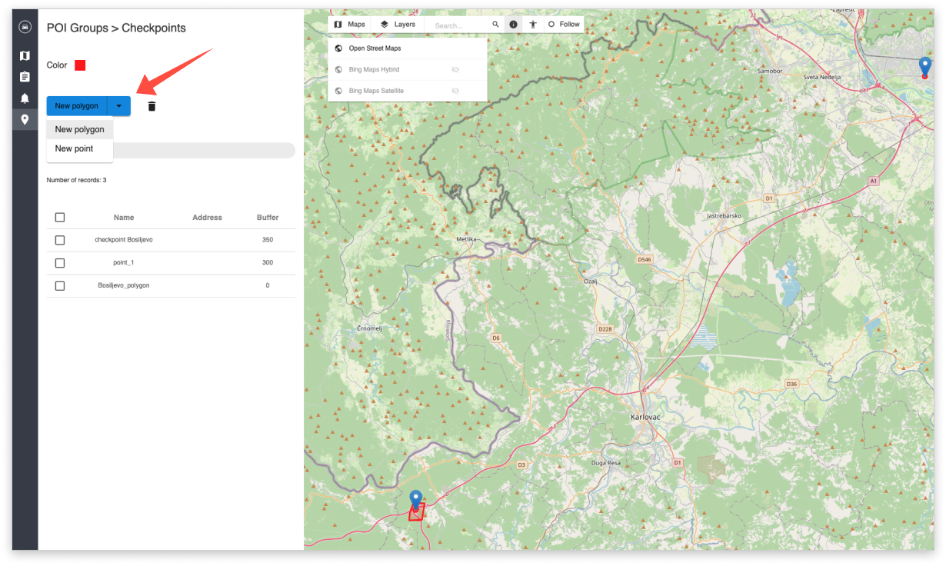
Task: Click Karlovac city label on map
Action: [645, 417]
